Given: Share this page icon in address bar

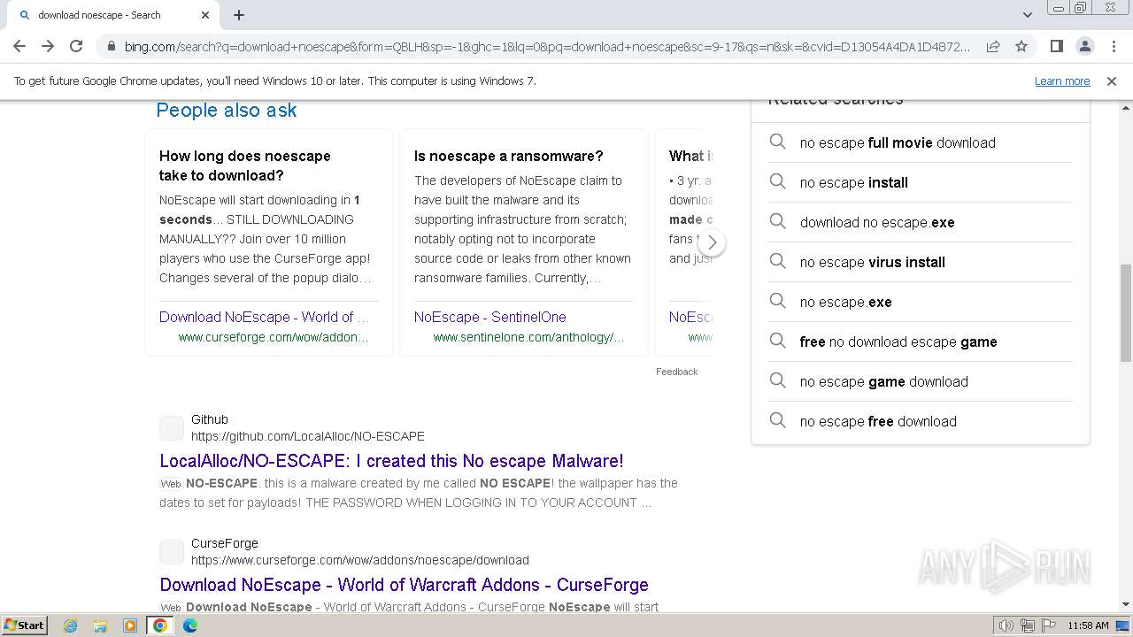Looking at the screenshot, I should click(993, 46).
